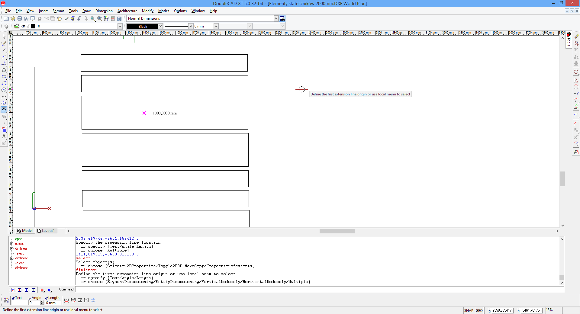Toggle SNAP mode in status bar
The width and height of the screenshot is (580, 314).
[469, 310]
